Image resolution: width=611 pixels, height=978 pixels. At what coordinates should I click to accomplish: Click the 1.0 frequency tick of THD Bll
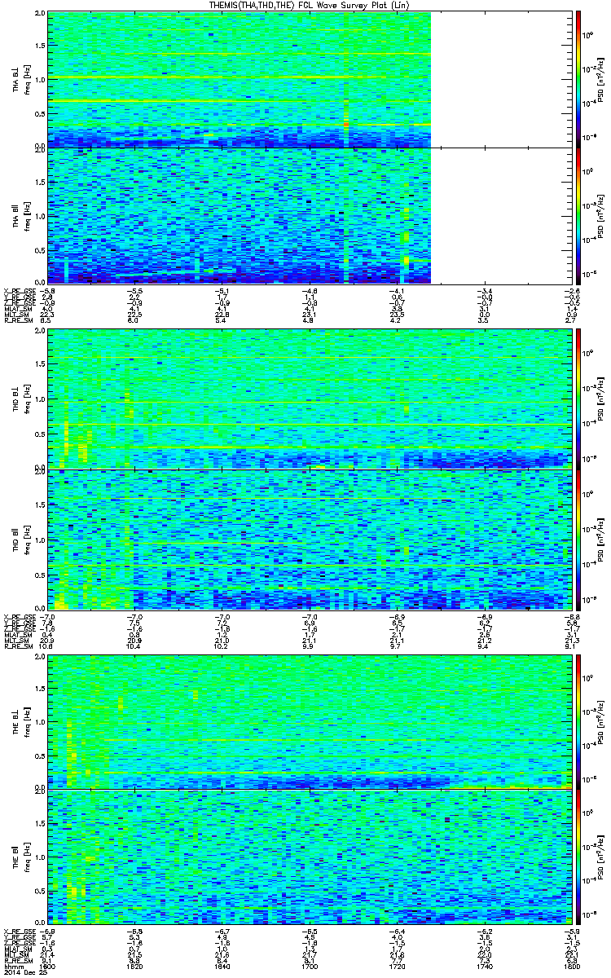[41, 540]
